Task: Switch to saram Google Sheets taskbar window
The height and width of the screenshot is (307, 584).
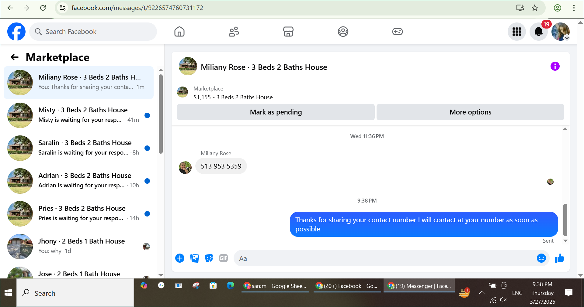Action: click(x=275, y=286)
